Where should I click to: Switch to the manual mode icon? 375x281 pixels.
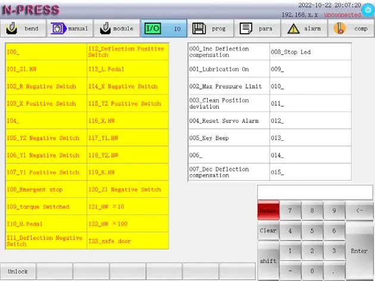58,28
